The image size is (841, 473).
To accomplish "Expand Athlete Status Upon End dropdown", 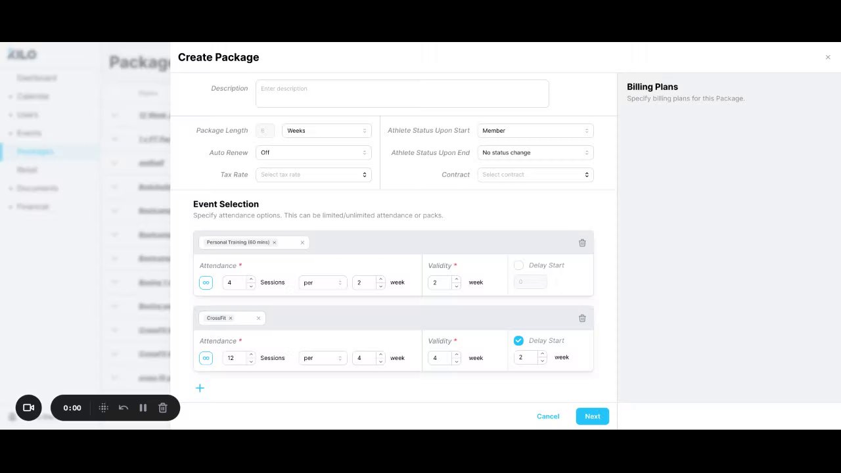I will tap(535, 152).
